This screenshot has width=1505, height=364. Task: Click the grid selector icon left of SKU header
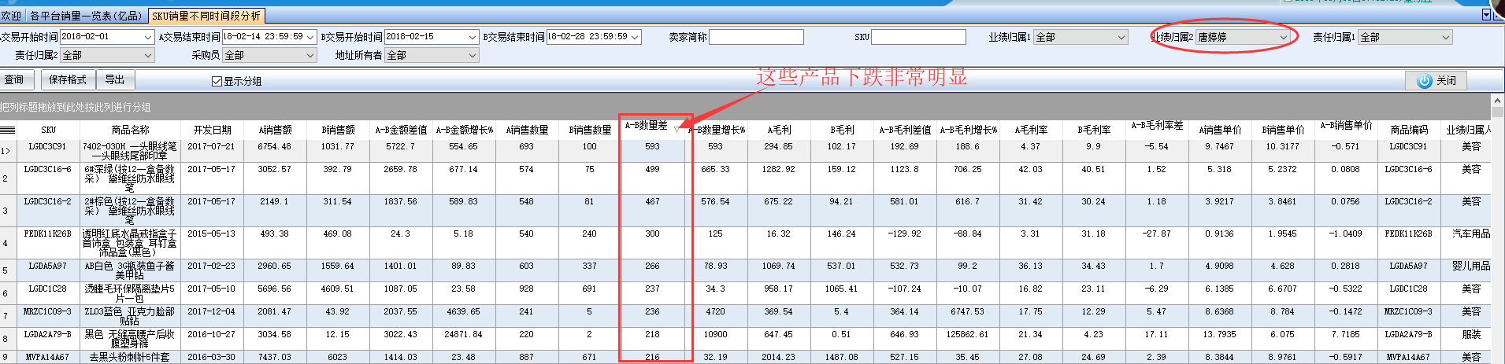[x=8, y=130]
